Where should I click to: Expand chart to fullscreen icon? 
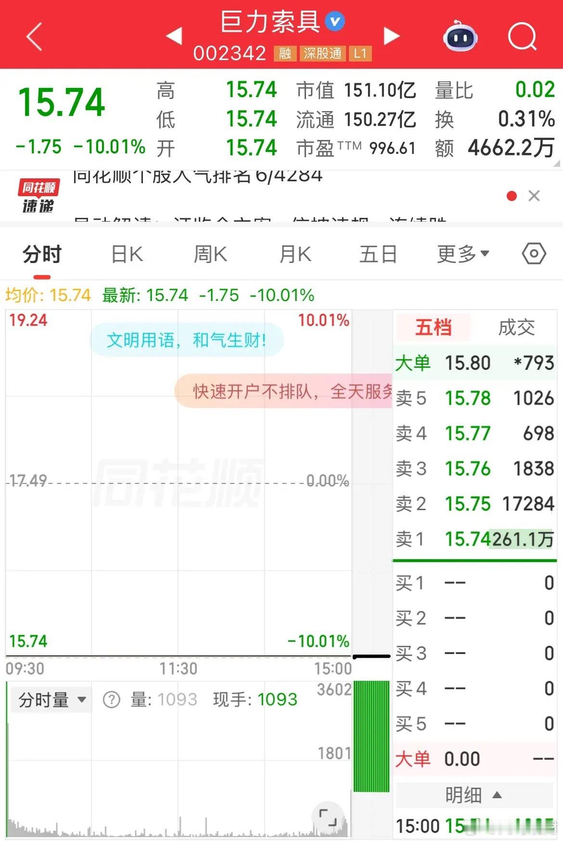[328, 817]
